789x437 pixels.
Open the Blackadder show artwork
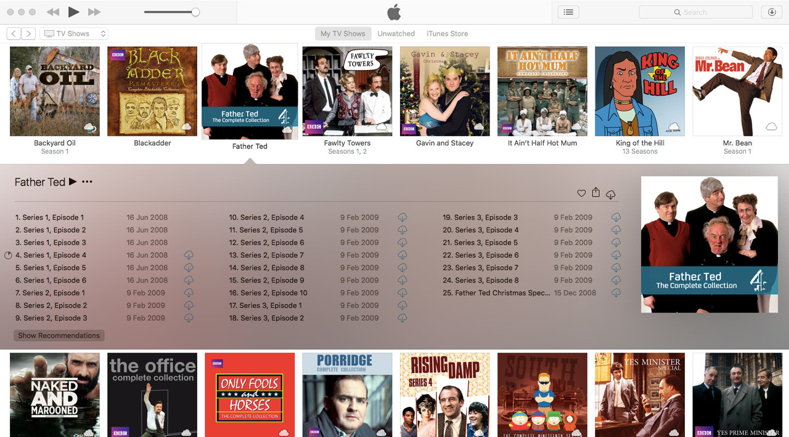pyautogui.click(x=152, y=91)
